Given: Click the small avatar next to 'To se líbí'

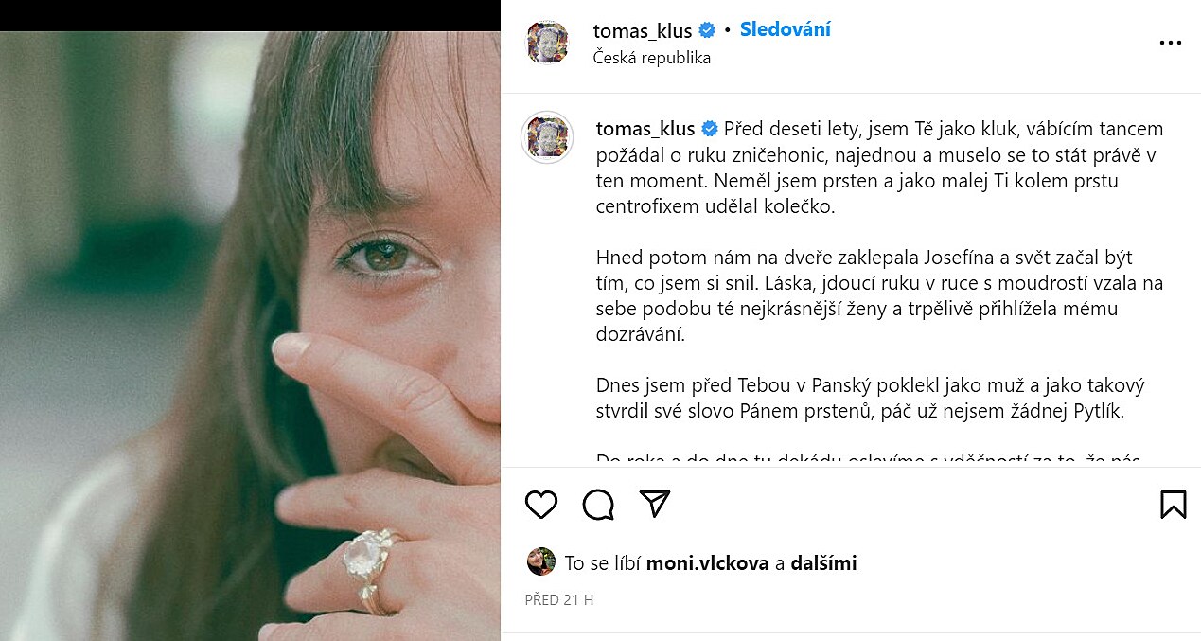Looking at the screenshot, I should 540,561.
